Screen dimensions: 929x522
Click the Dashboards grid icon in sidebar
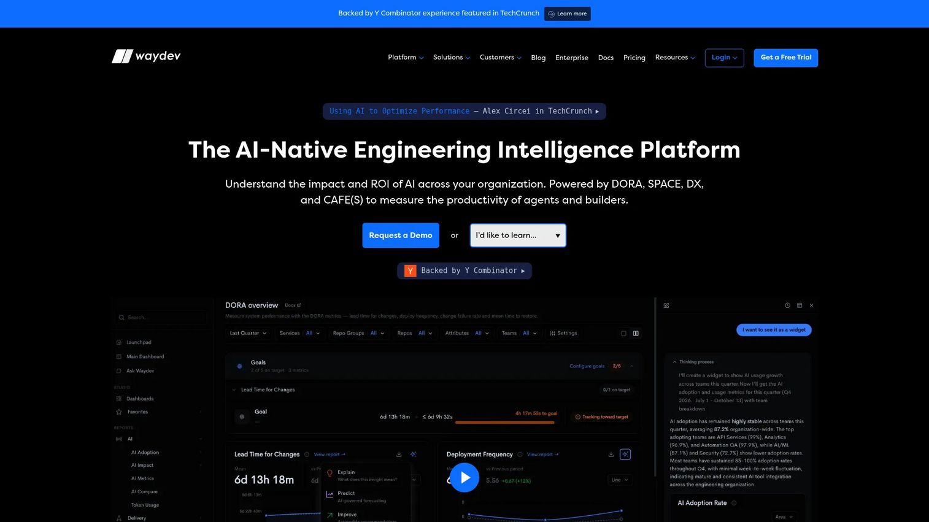pos(119,399)
